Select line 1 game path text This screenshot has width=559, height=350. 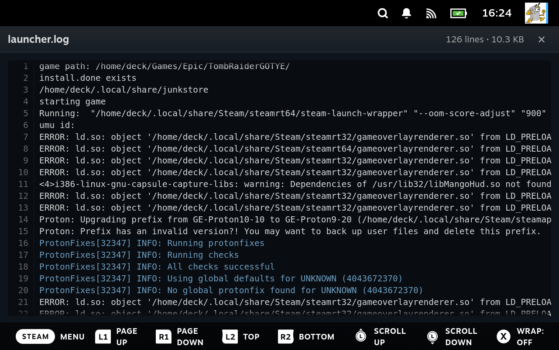[165, 66]
